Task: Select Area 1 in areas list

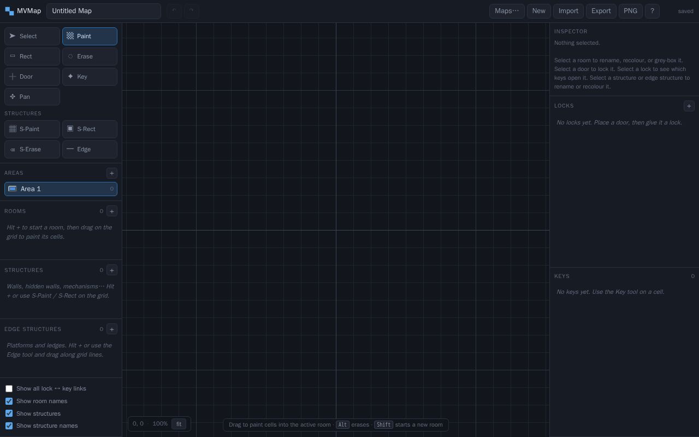Action: [x=61, y=189]
